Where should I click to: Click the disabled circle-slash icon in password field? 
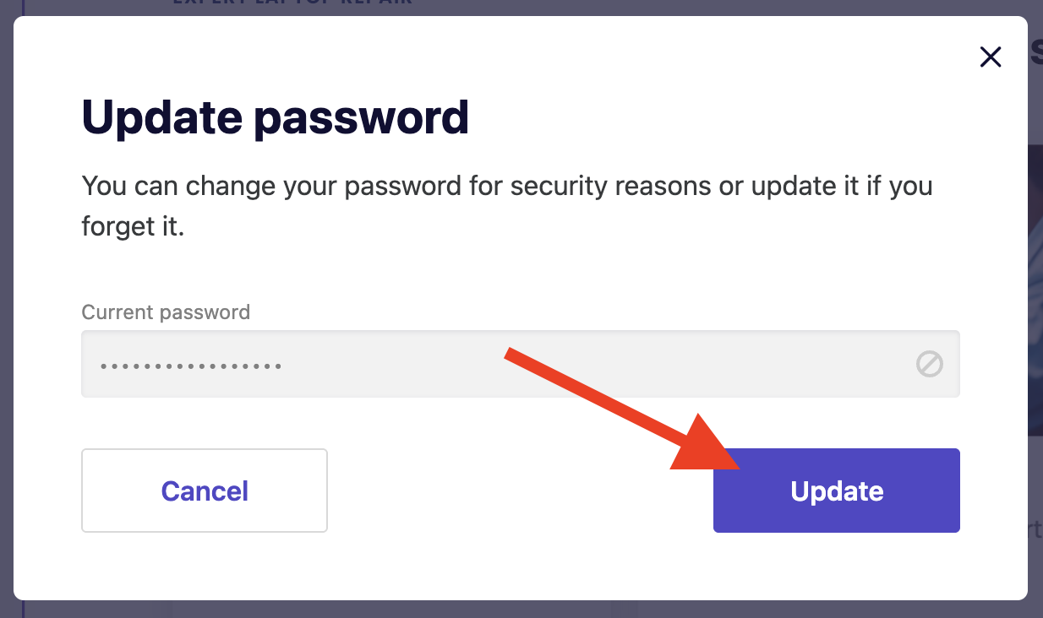929,364
